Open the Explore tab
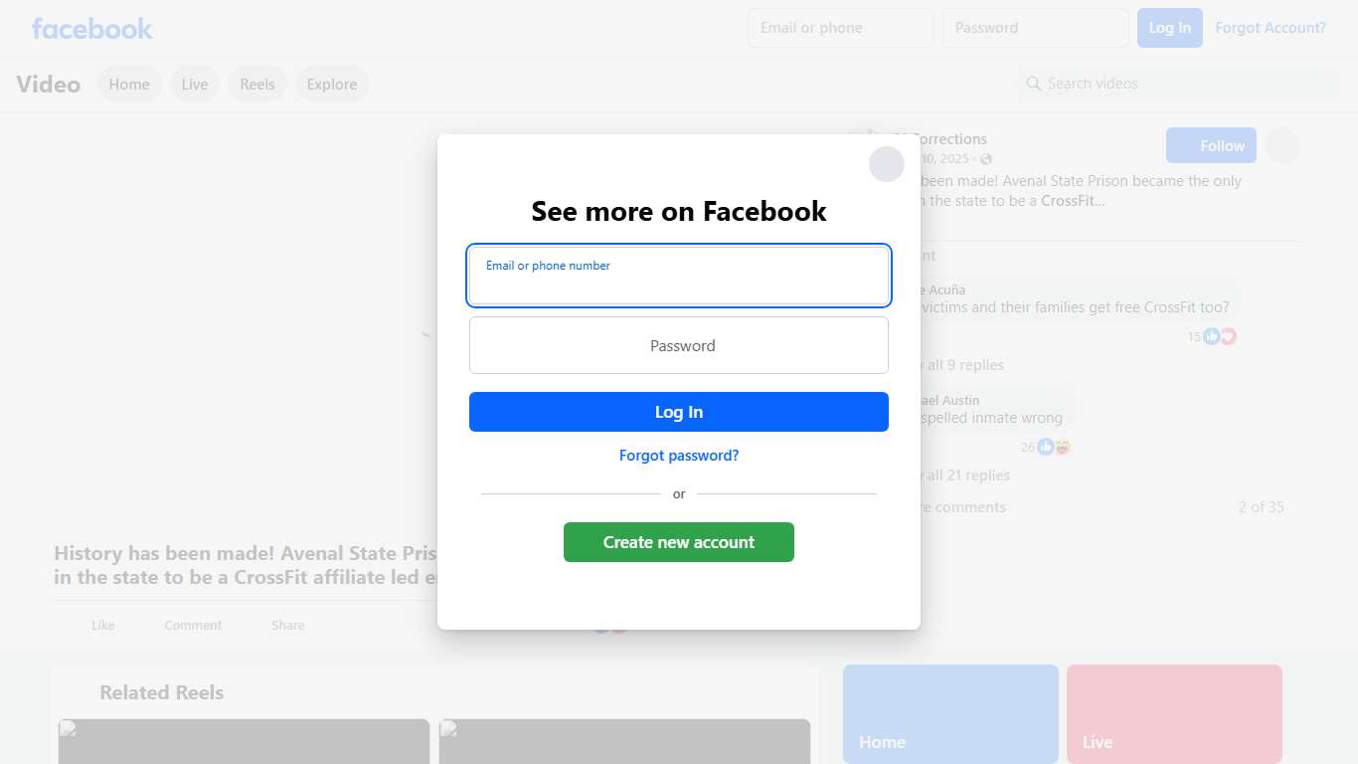Image resolution: width=1358 pixels, height=764 pixels. tap(332, 85)
